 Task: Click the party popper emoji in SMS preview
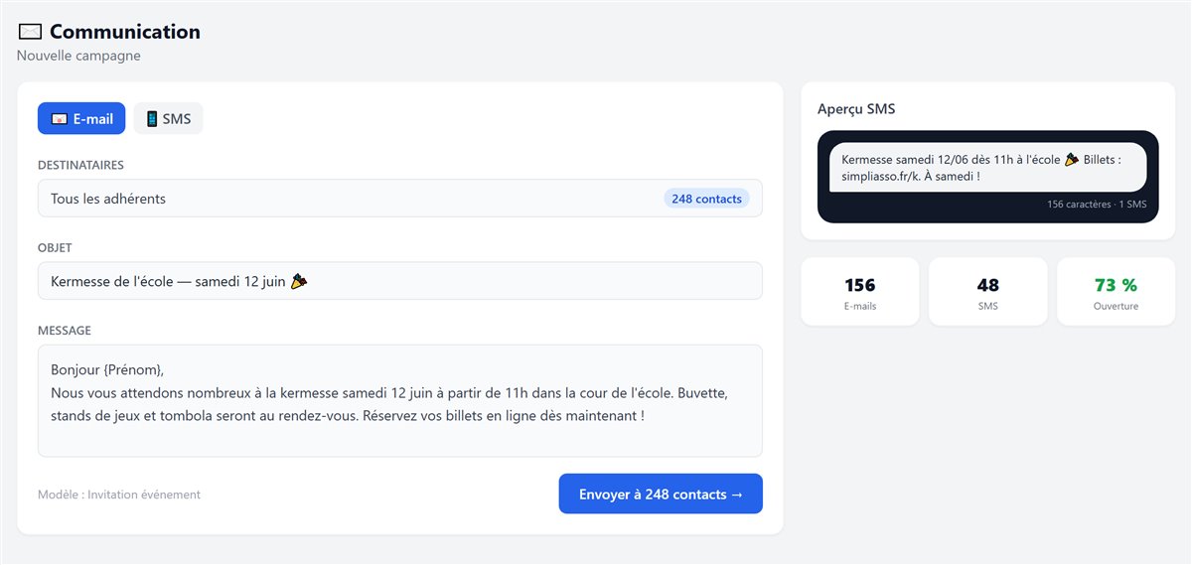point(1072,159)
